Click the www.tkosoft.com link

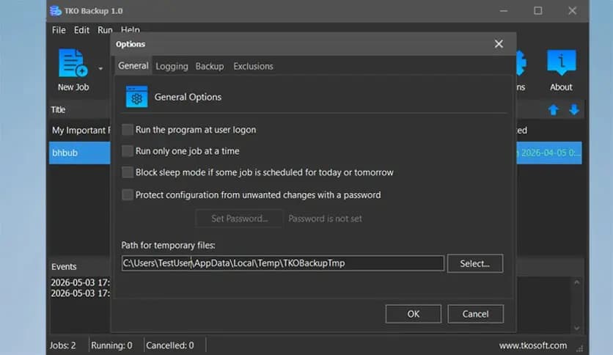pyautogui.click(x=532, y=345)
